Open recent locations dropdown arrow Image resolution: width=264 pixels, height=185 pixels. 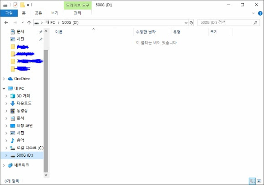tap(23, 23)
